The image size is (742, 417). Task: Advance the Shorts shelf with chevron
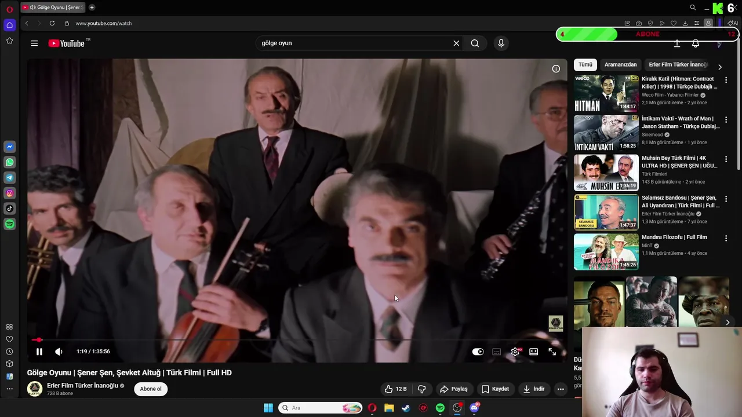(x=728, y=322)
